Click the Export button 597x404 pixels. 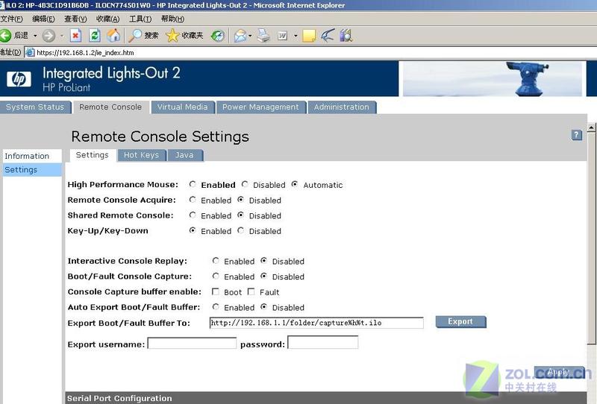[460, 321]
